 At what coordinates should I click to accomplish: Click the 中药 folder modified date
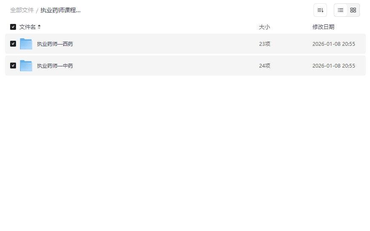[x=333, y=66]
